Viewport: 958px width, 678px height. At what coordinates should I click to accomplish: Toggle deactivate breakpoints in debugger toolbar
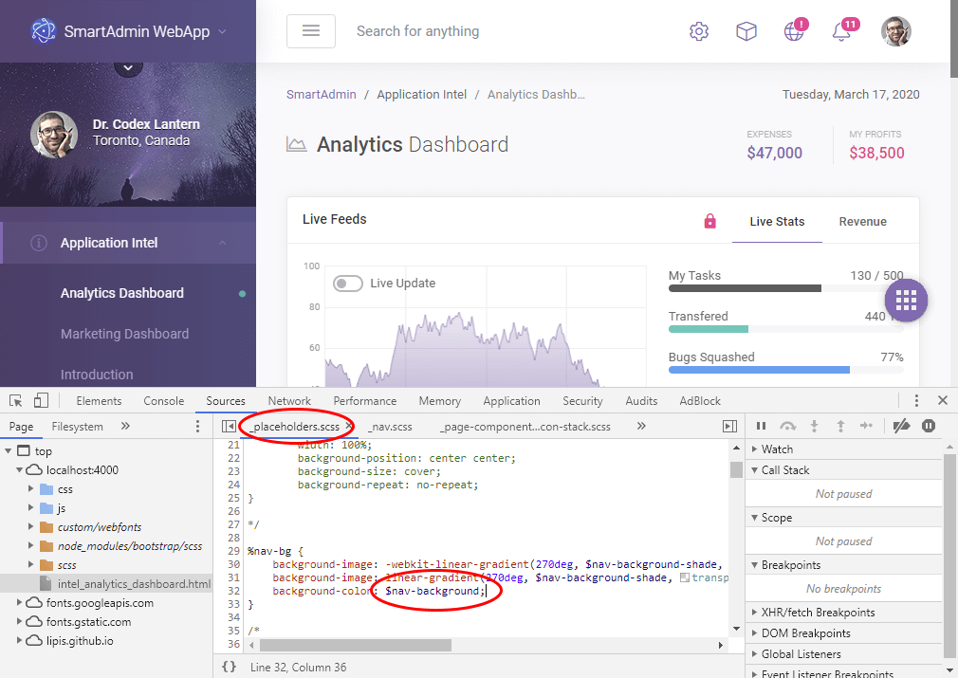[x=902, y=427]
